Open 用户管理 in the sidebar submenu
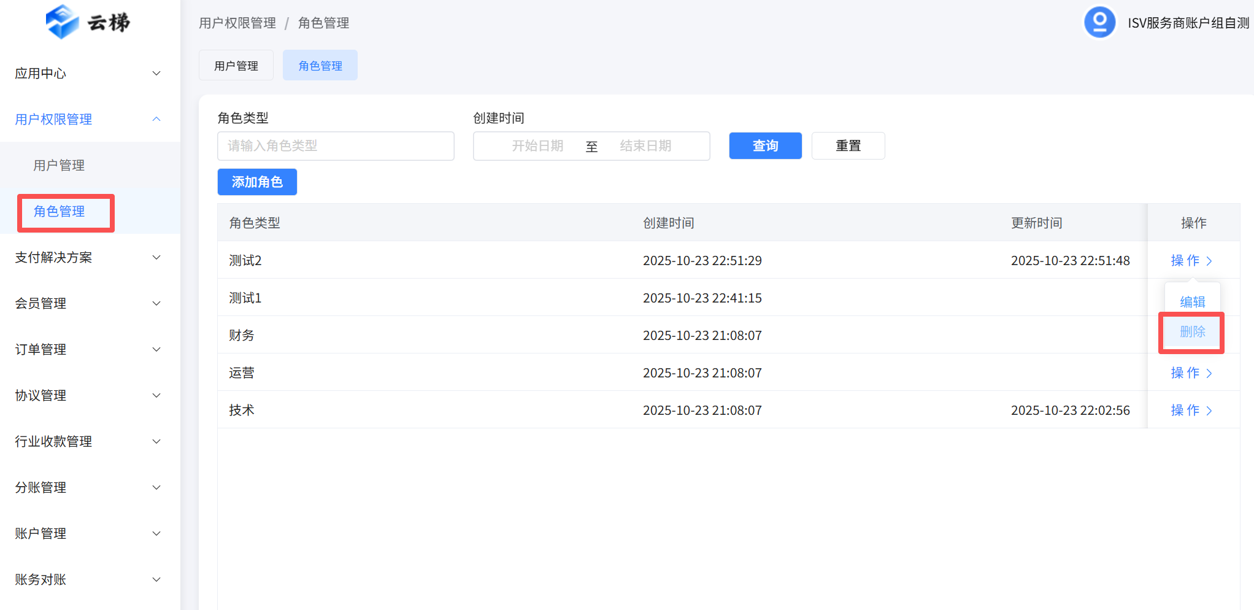 [59, 166]
